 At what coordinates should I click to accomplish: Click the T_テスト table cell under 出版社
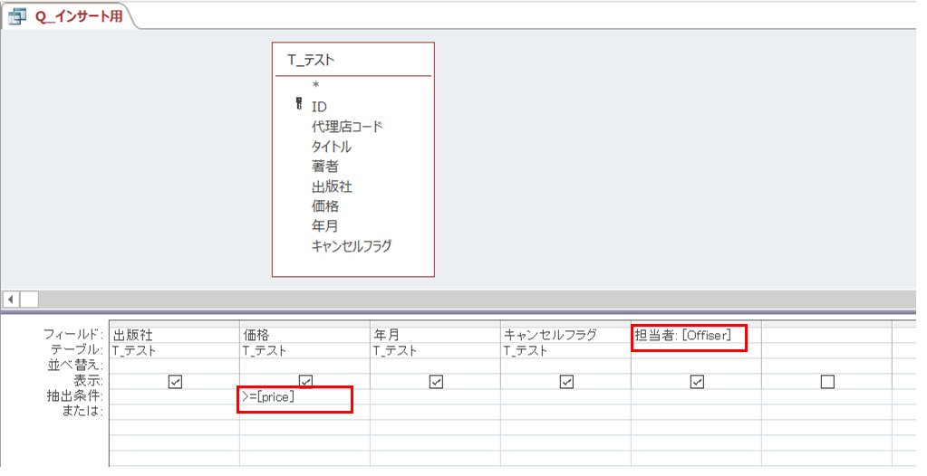click(x=174, y=351)
